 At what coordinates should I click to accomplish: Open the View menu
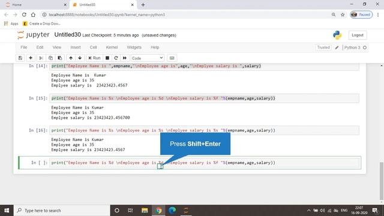[57, 47]
